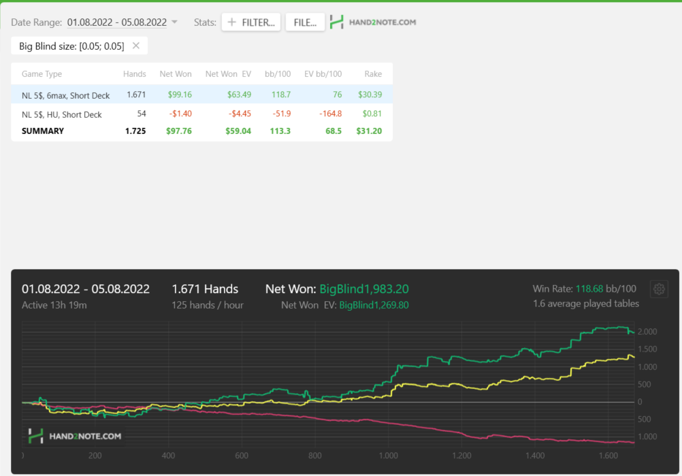Viewport: 682px width, 476px height.
Task: Click the 2.000 y-axis label
Action: (x=647, y=332)
